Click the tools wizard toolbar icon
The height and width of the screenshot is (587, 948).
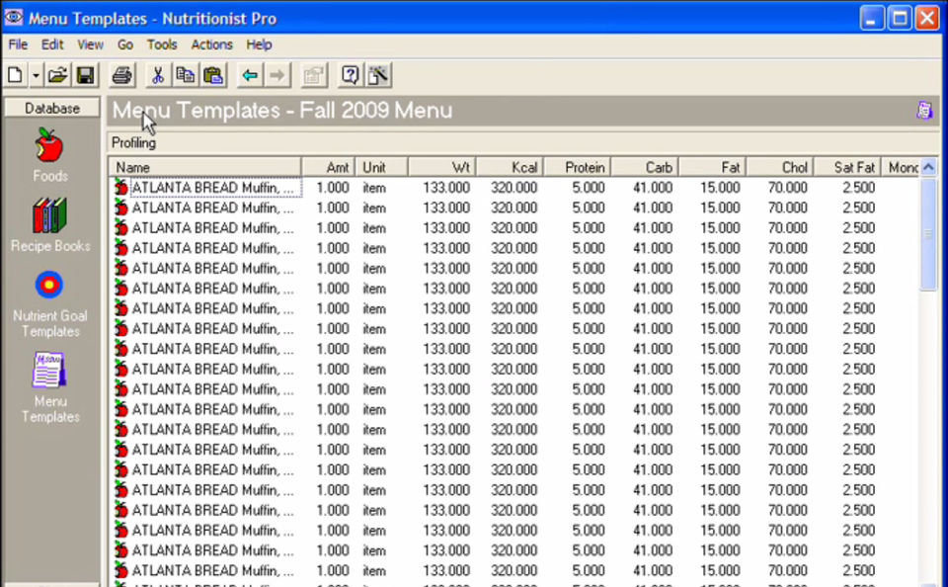[x=378, y=76]
